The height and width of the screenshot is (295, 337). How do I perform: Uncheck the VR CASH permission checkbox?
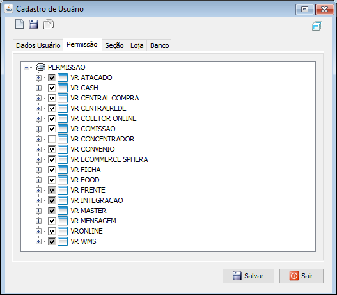tap(52, 88)
